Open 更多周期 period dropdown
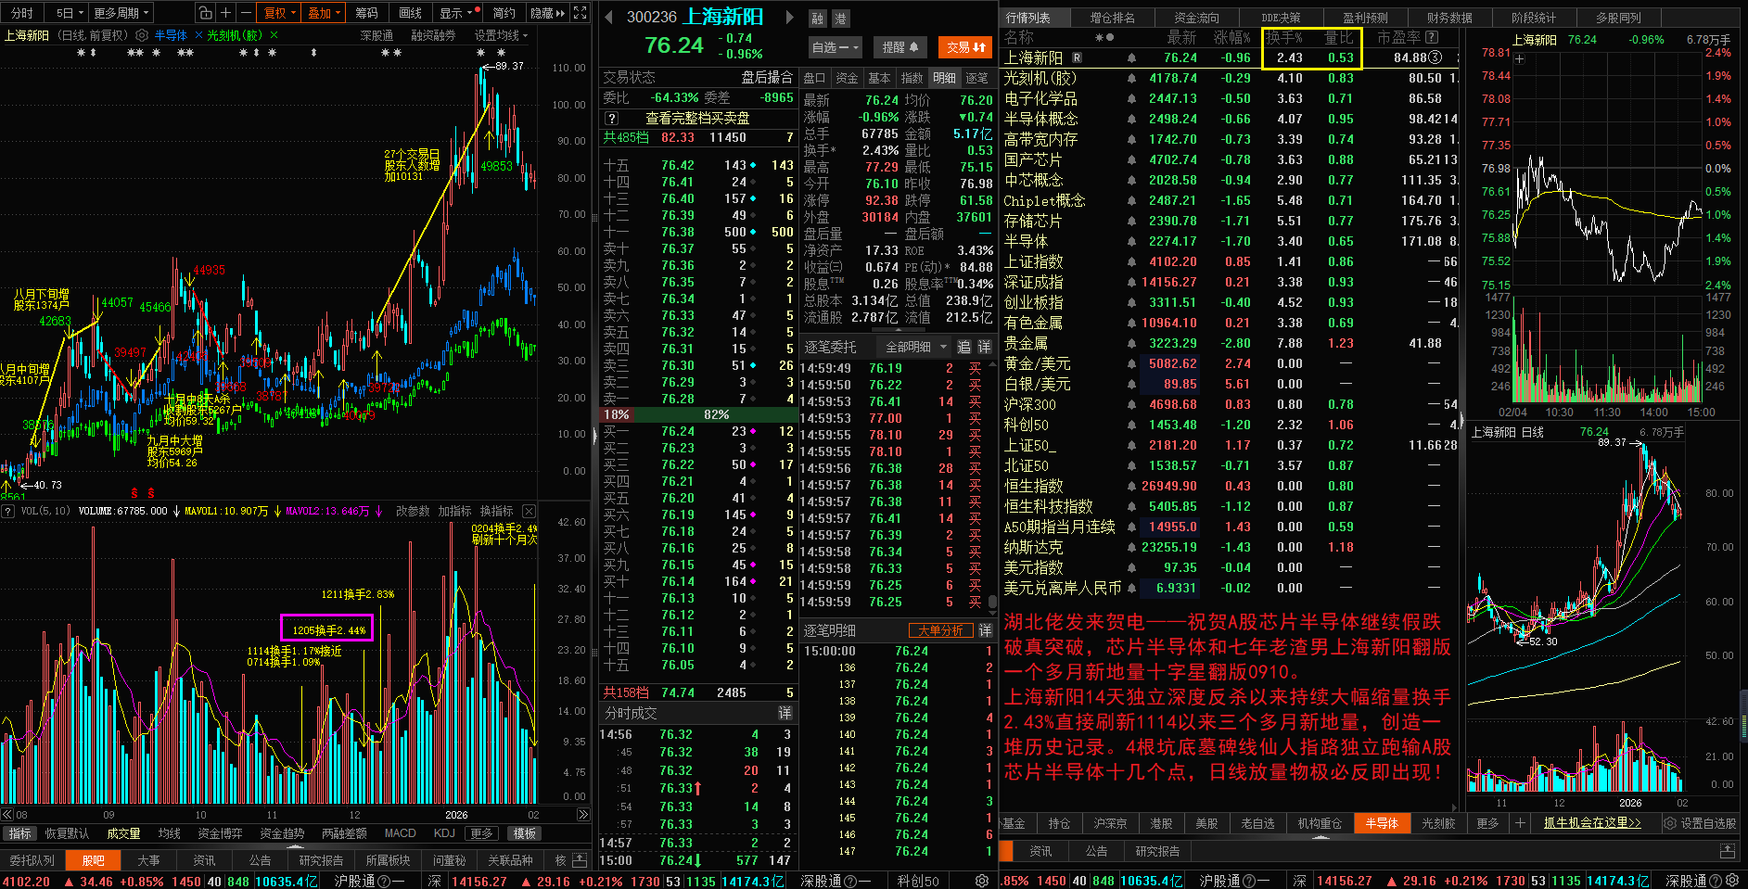This screenshot has height=889, width=1748. coord(121,13)
